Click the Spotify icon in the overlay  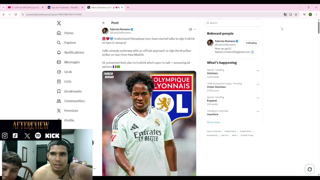coord(38,136)
